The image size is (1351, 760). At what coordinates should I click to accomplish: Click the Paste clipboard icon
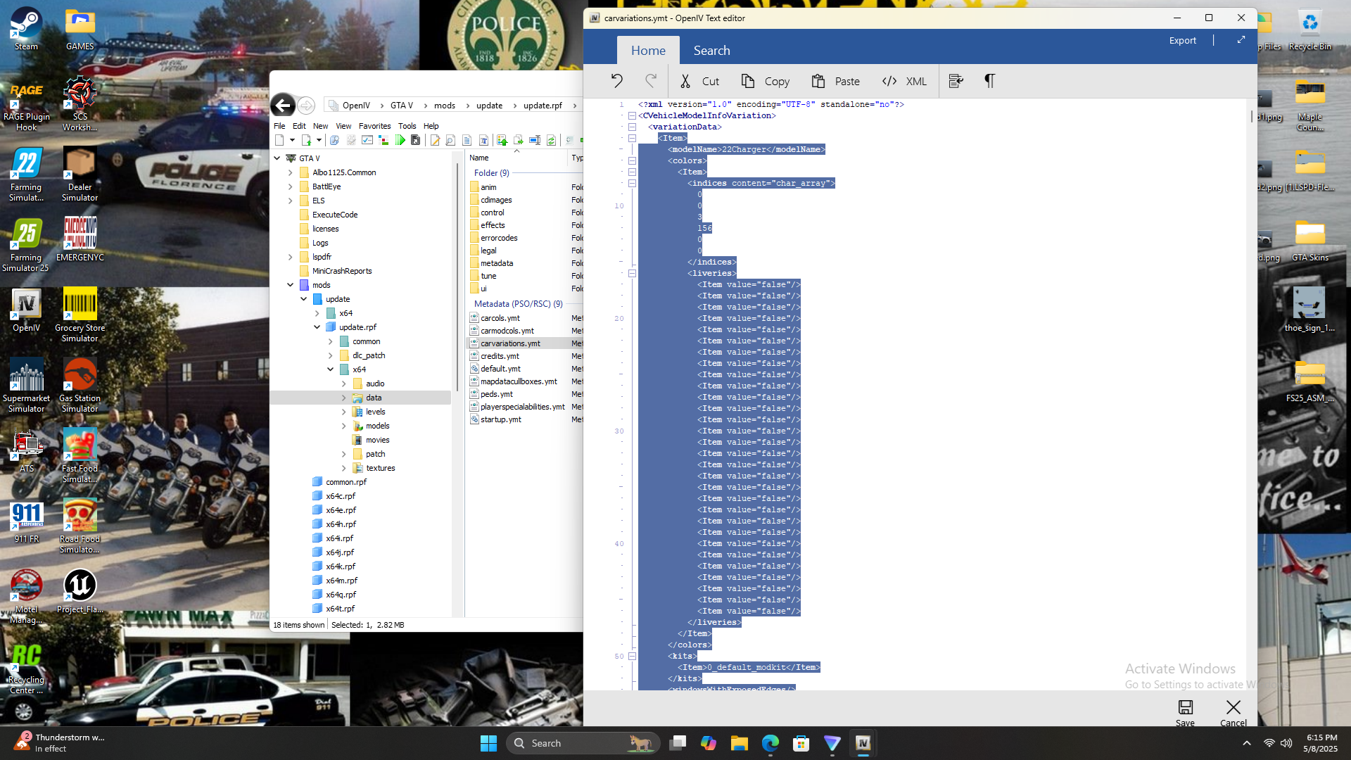(x=818, y=81)
